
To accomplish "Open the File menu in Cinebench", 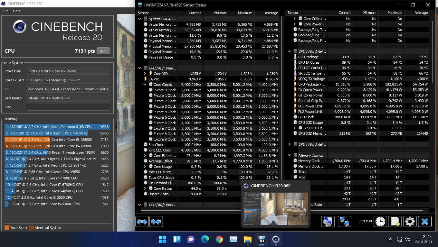I will 5,11.
